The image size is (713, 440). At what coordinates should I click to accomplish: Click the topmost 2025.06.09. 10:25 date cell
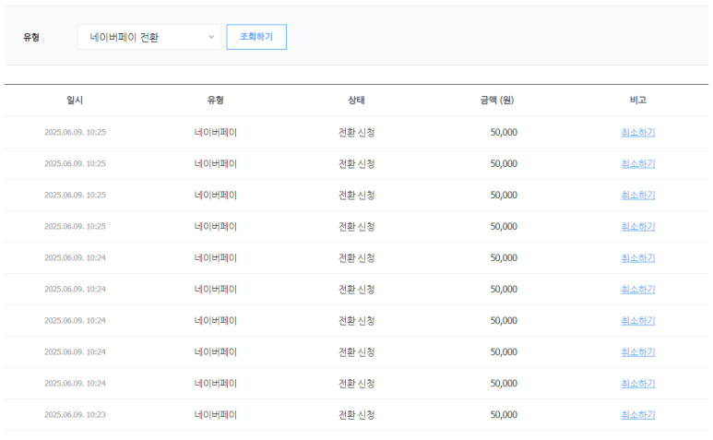pos(75,132)
